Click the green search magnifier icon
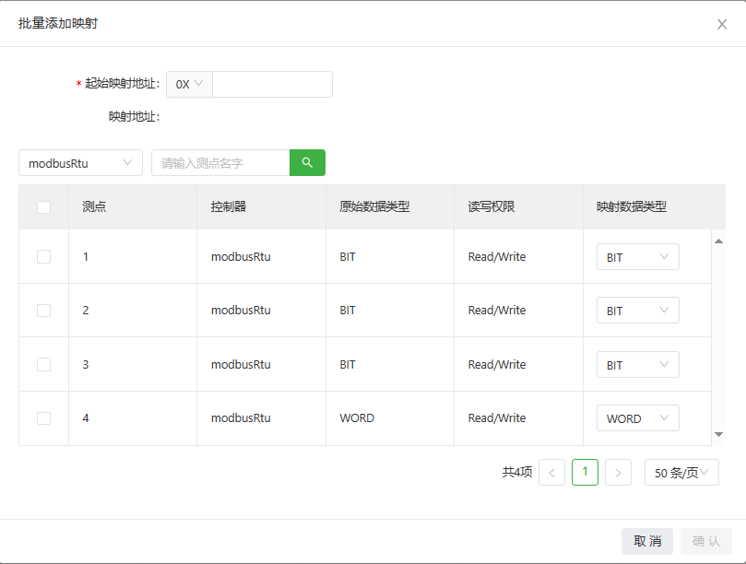Screen dimensions: 746x564 point(307,162)
